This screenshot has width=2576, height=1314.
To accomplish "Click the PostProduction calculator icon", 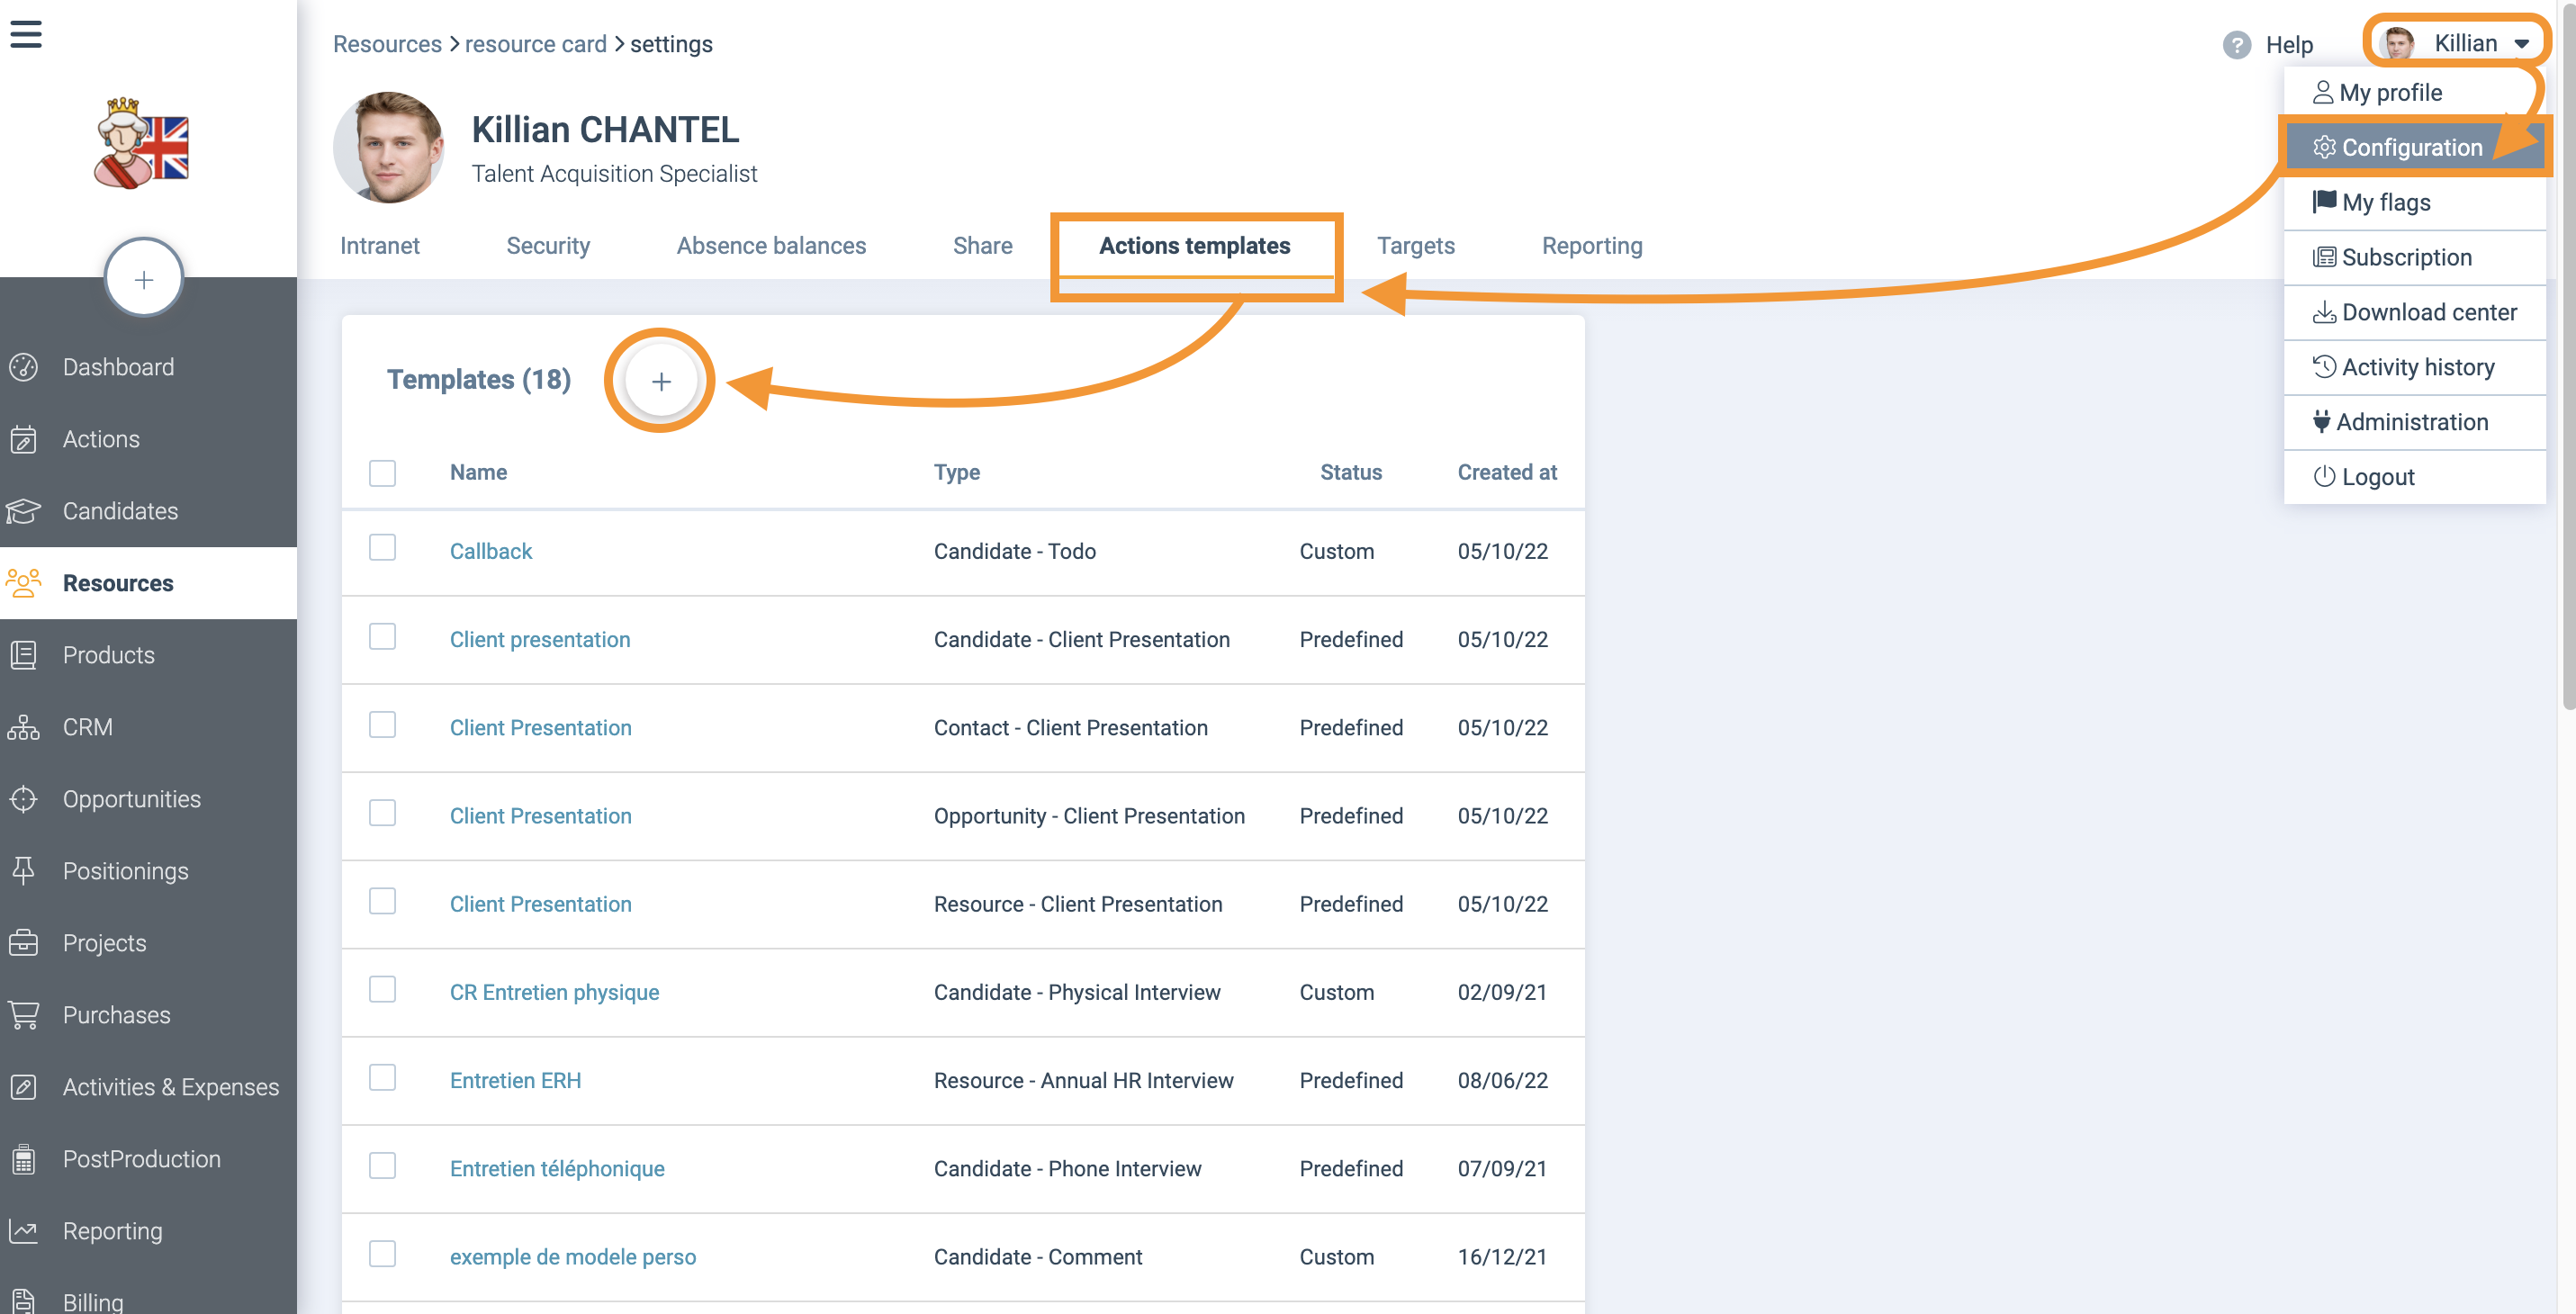I will pyautogui.click(x=23, y=1159).
